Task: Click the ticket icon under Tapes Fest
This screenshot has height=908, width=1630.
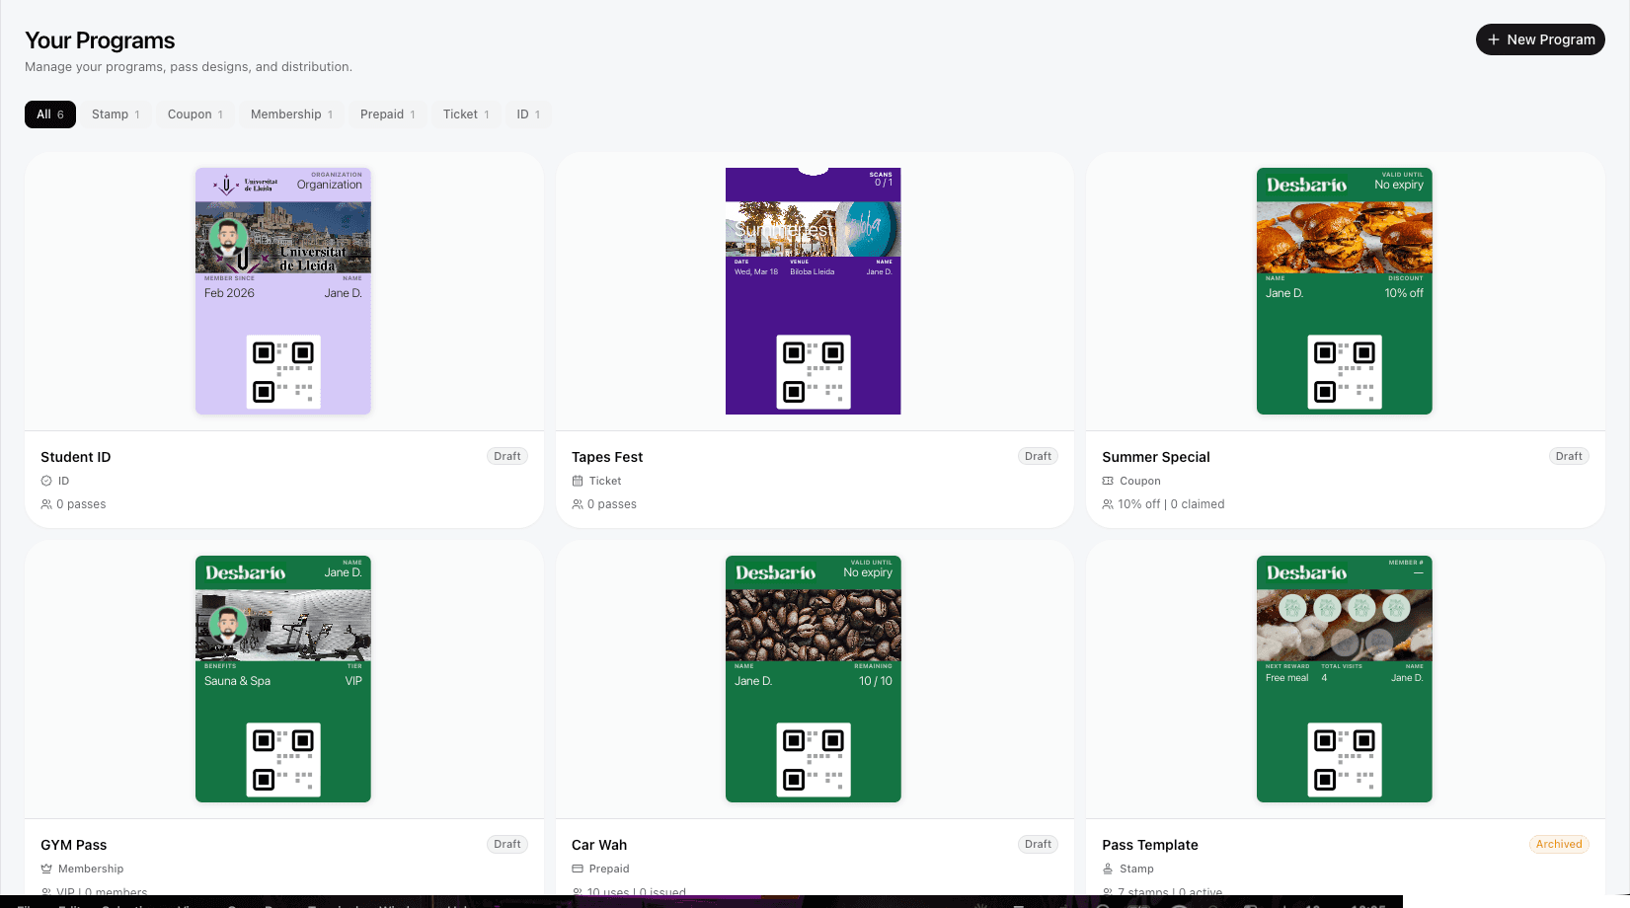Action: (578, 481)
